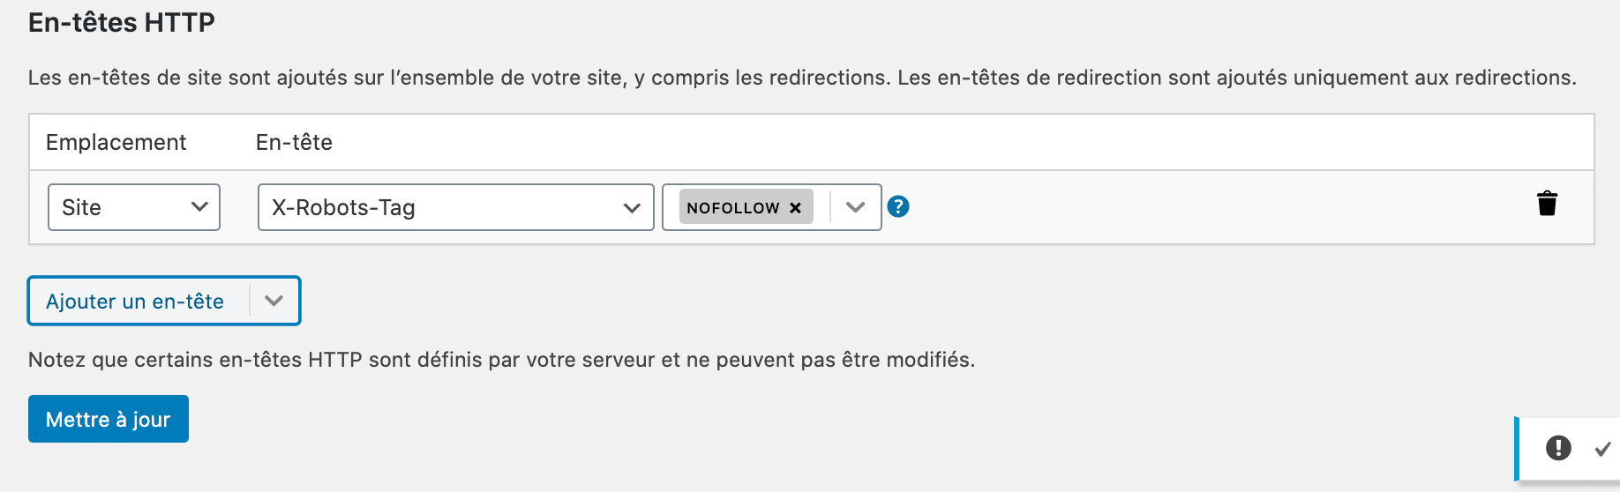Click the Ajouter un en-tête button label
The height and width of the screenshot is (492, 1620).
(x=135, y=302)
